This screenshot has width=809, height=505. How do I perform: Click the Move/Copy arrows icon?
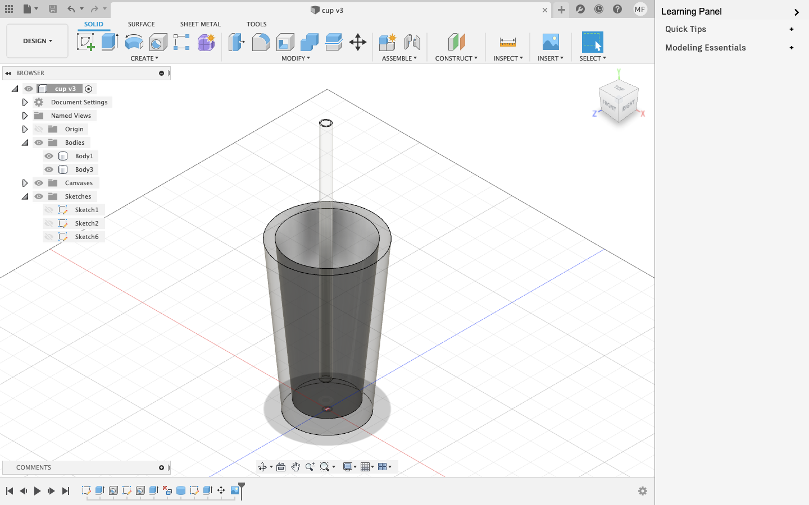tap(358, 42)
